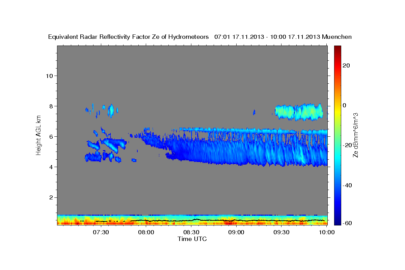Click the 'Height AGL km' axis title
This screenshot has width=405, height=270.
click(x=38, y=135)
